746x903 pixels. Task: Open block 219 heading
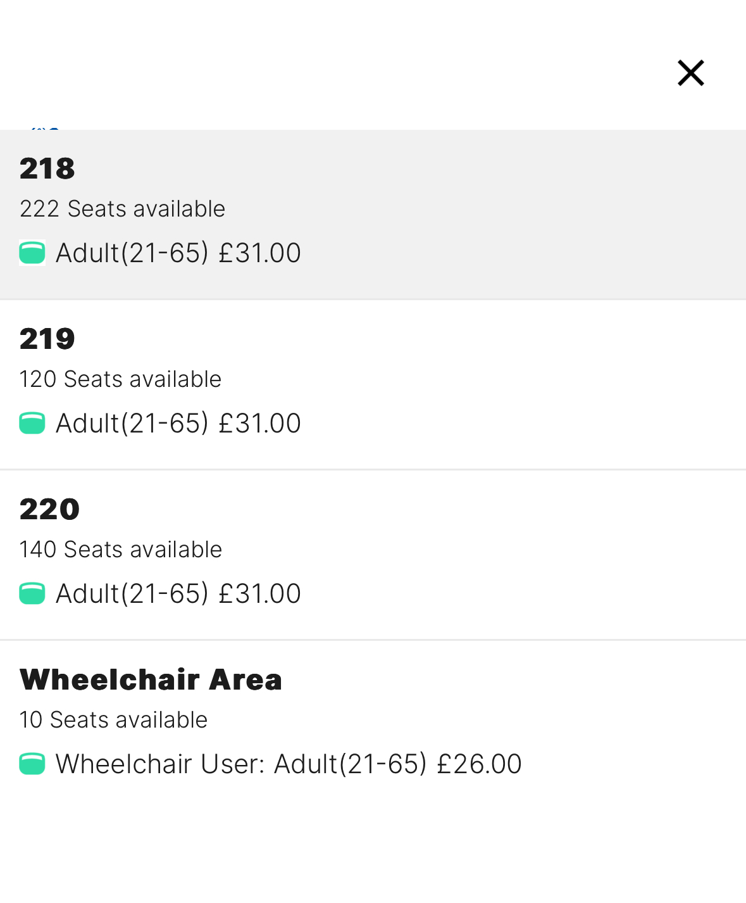47,339
